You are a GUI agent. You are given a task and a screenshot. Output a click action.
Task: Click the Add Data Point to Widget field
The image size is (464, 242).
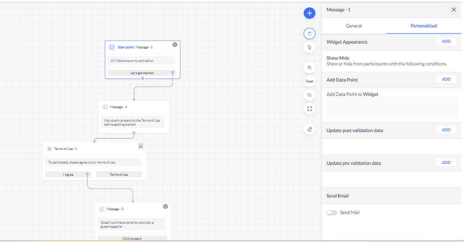(392, 108)
